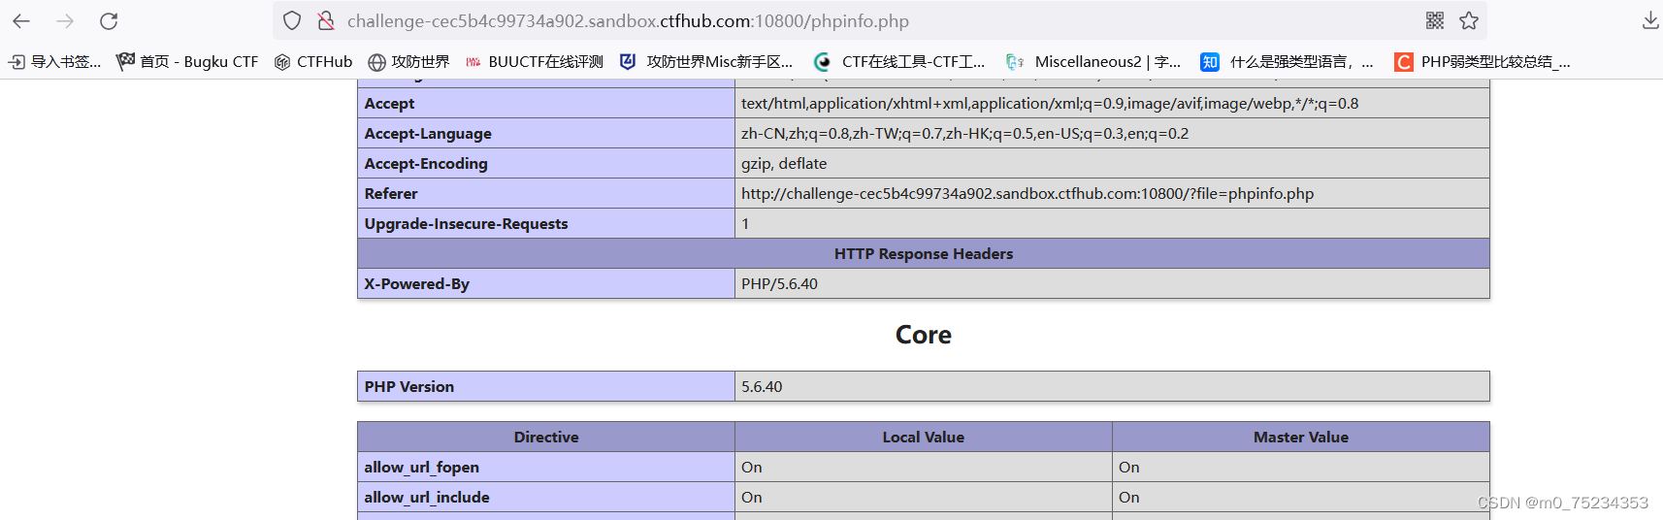Open the PHP弱类型比较总结 bookmark
The height and width of the screenshot is (520, 1663).
[x=1483, y=62]
